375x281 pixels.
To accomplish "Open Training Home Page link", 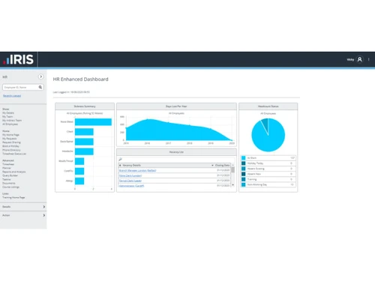I will (13, 198).
